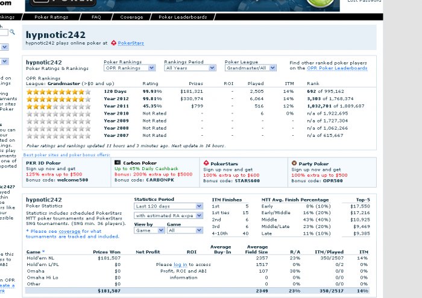Open the Statistics Period dropdown showing Last 120 days

168,206
